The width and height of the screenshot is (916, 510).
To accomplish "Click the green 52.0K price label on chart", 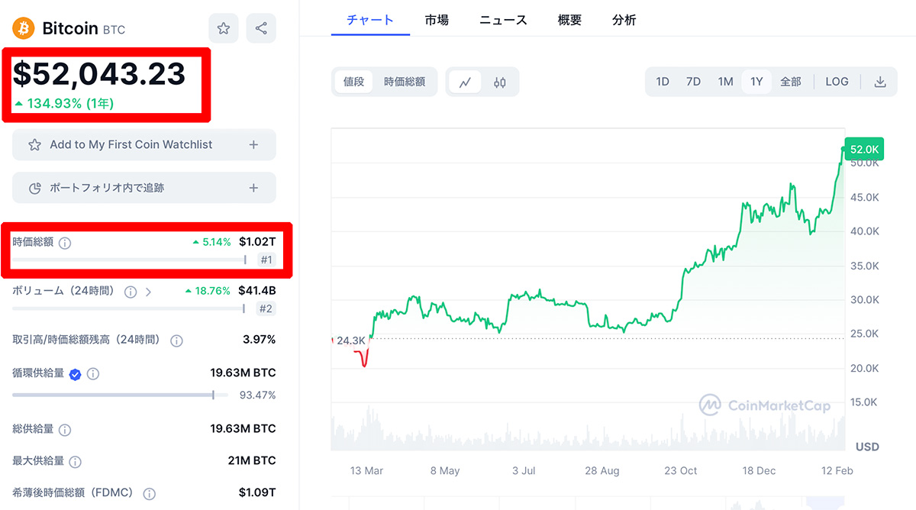I will point(866,150).
